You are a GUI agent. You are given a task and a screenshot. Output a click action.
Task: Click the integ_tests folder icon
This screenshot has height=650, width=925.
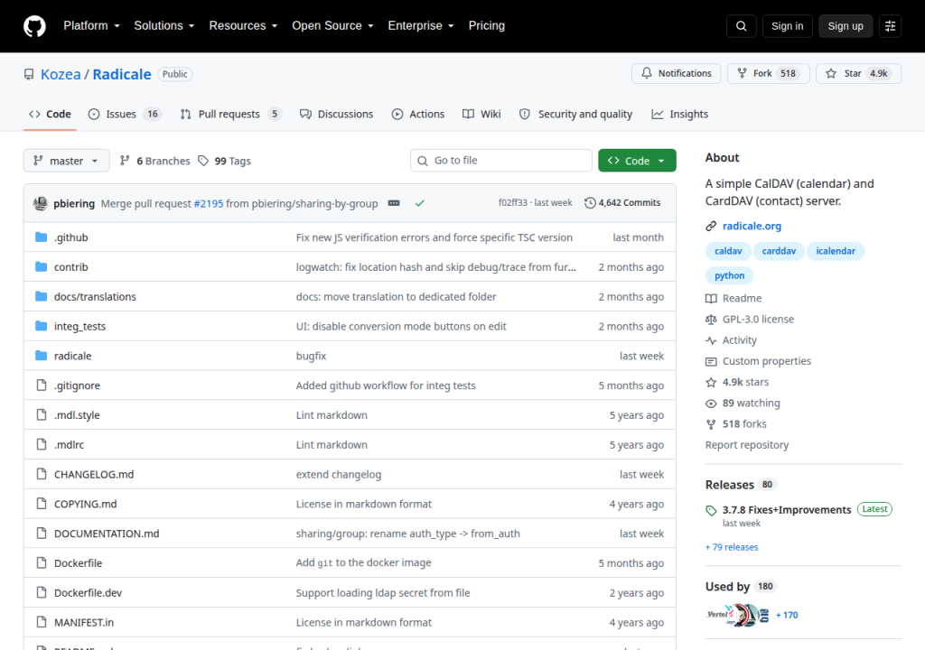click(41, 326)
